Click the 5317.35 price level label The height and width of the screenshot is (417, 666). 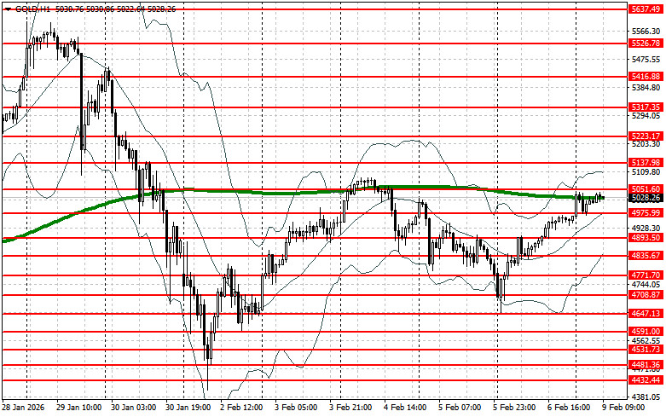(644, 107)
